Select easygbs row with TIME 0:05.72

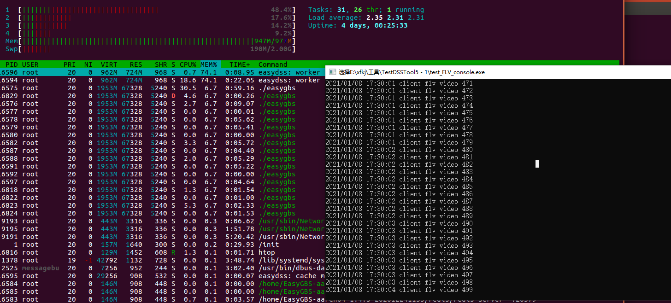pyautogui.click(x=162, y=143)
